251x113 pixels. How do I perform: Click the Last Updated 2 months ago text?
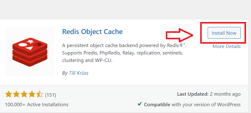(x=209, y=94)
